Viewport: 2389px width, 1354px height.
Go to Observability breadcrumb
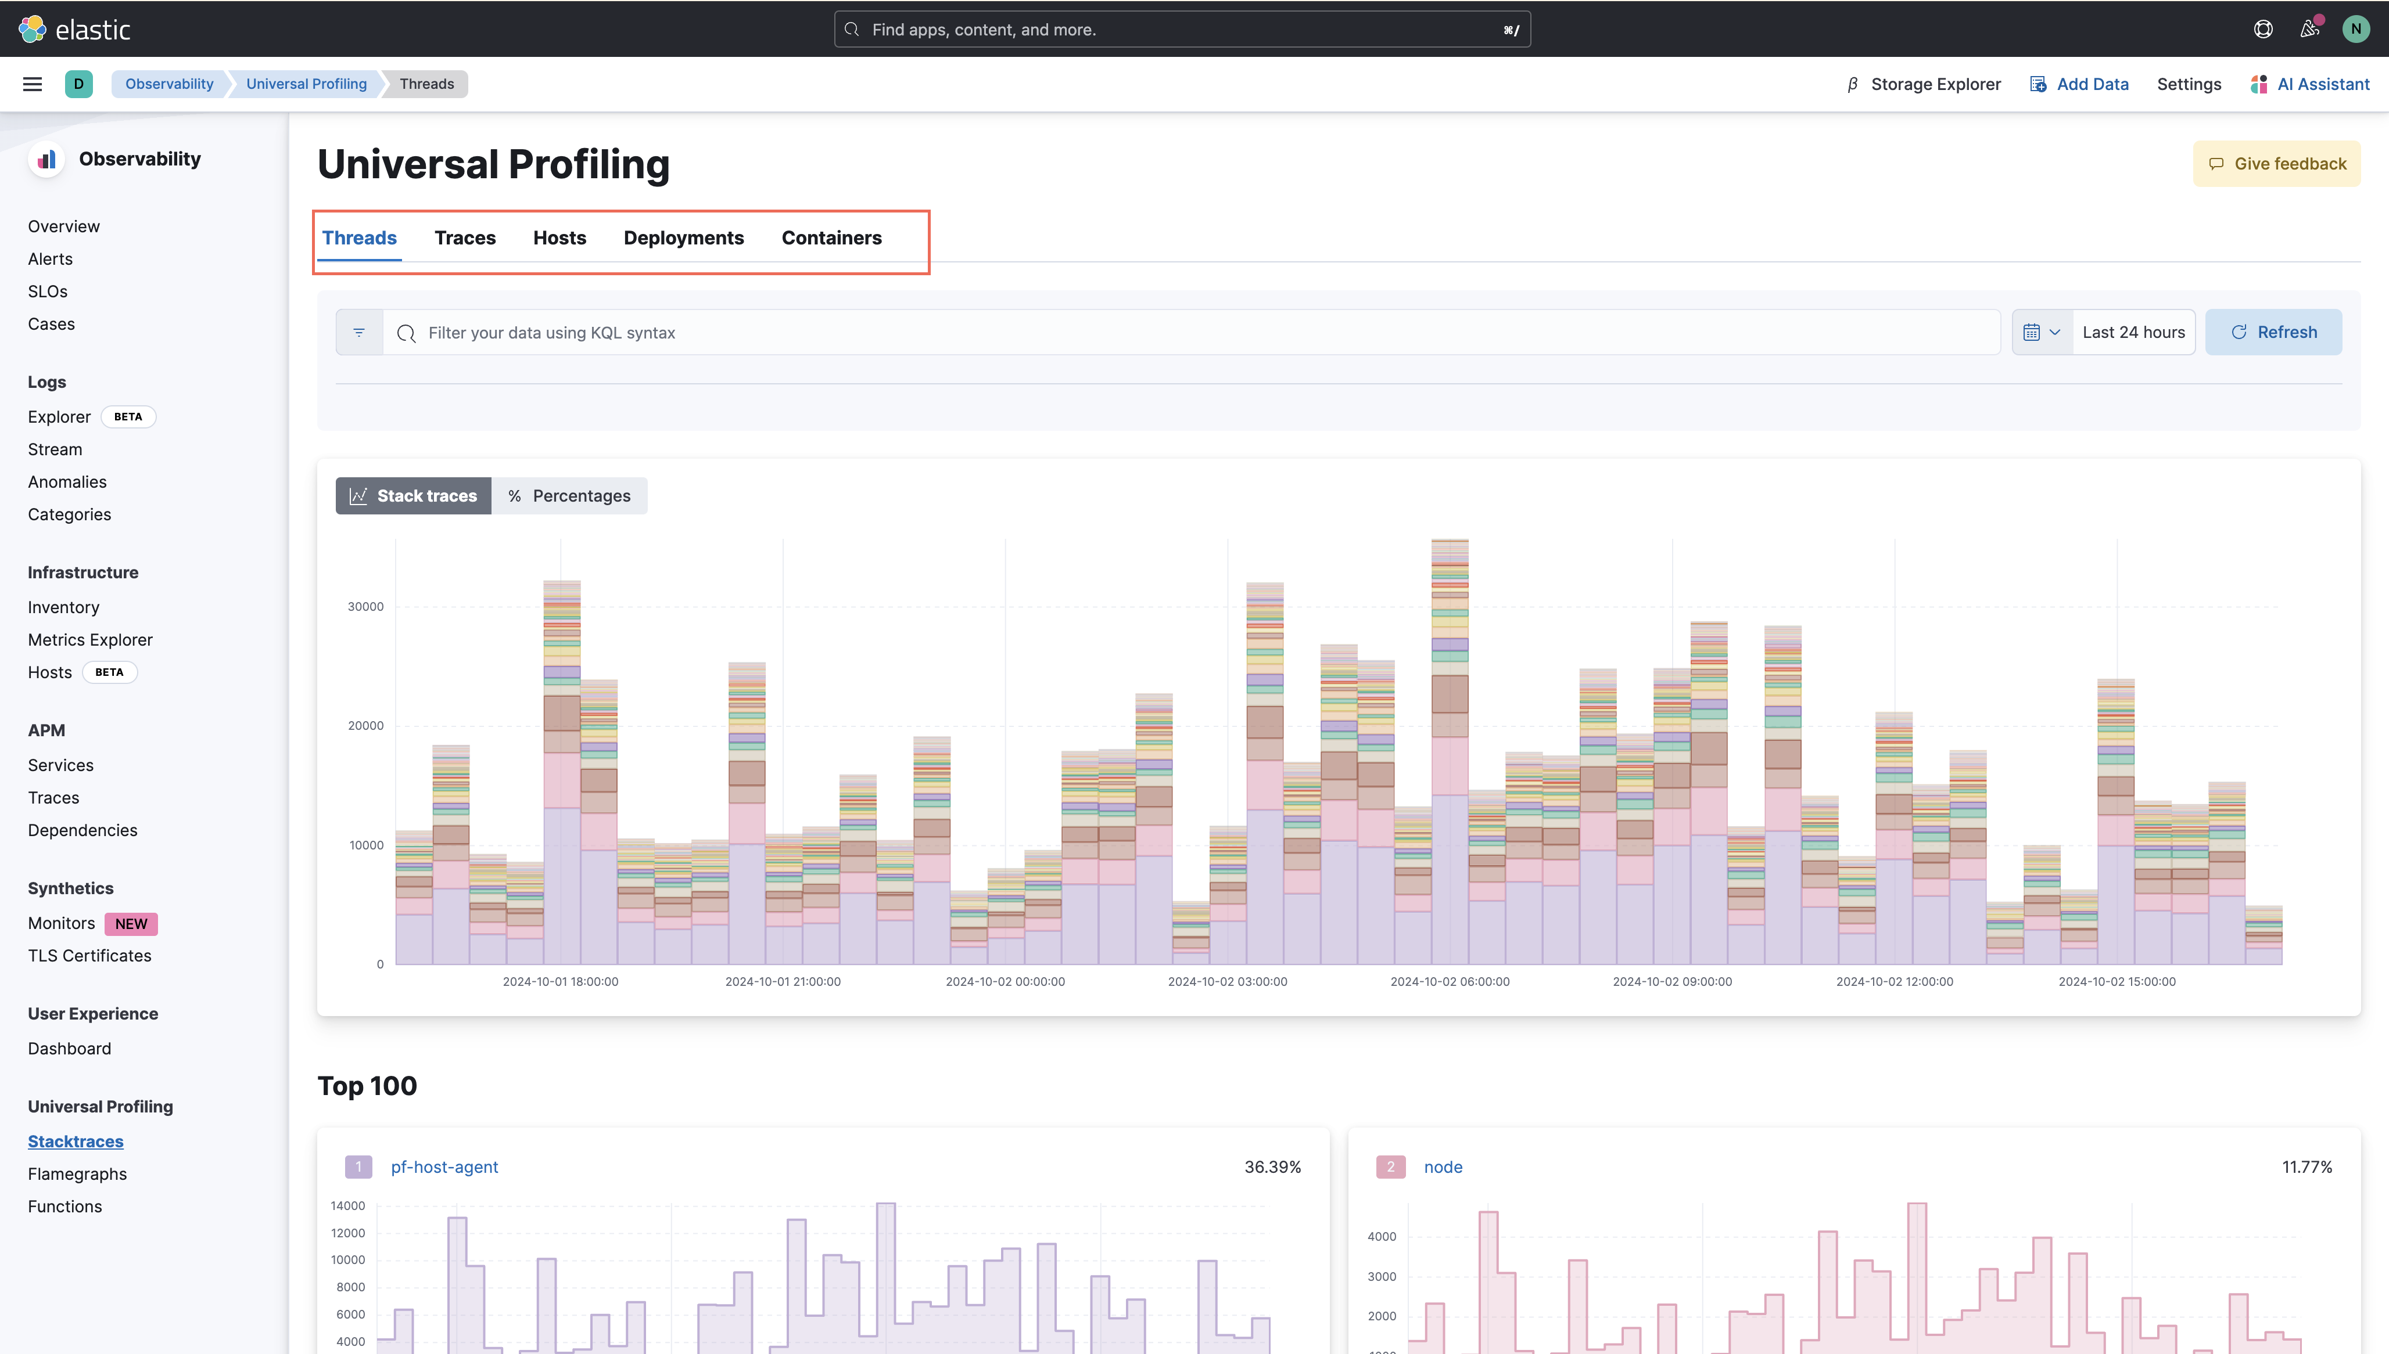(169, 84)
